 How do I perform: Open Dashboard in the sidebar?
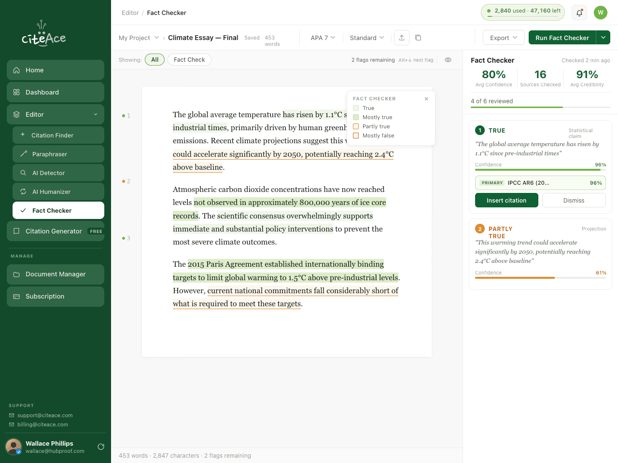56,92
